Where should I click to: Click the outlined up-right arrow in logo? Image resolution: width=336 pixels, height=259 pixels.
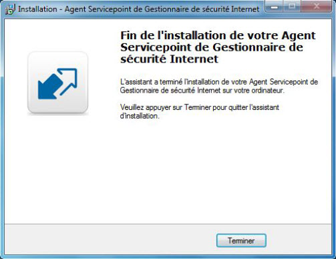(67, 79)
